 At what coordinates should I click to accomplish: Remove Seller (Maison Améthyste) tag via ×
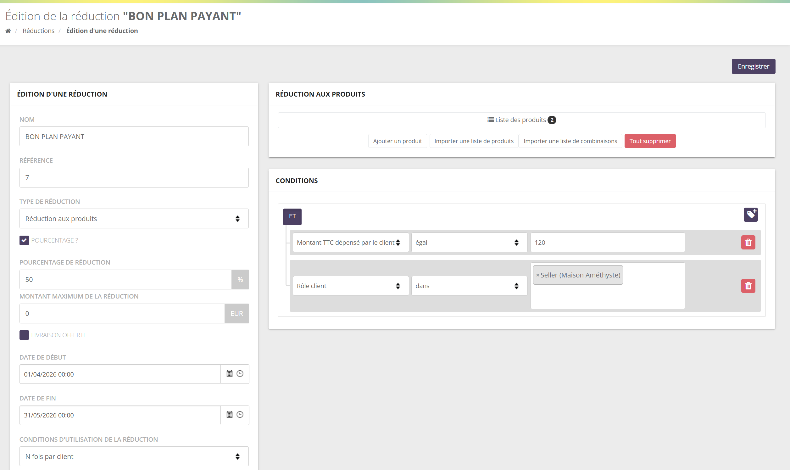pos(537,275)
